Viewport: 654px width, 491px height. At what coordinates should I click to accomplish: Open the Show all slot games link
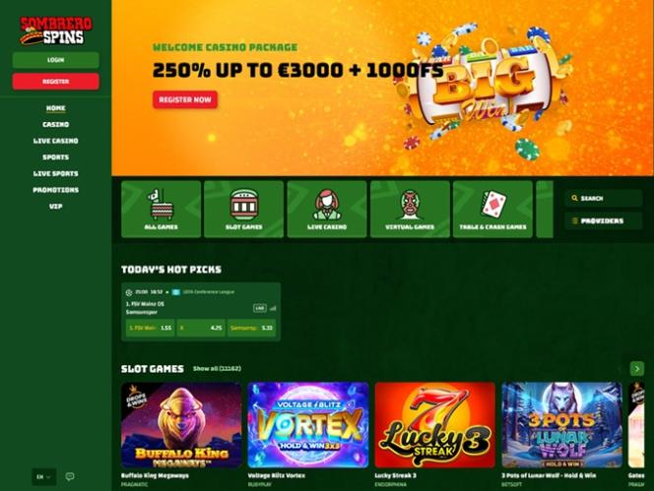click(217, 368)
